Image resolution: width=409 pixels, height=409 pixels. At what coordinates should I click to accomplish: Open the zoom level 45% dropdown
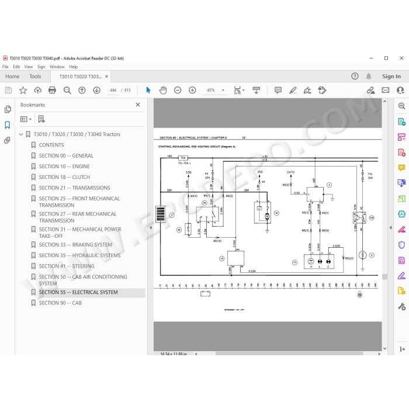click(223, 90)
